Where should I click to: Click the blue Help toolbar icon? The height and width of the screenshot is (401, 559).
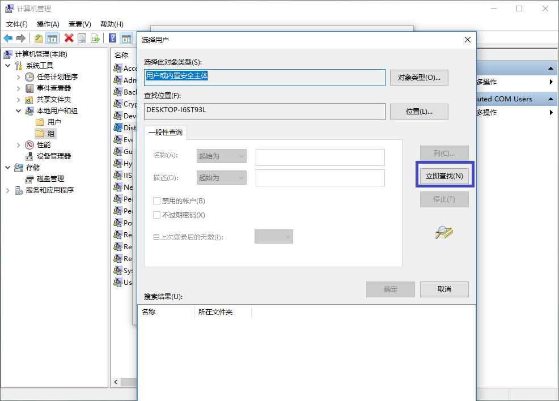[112, 38]
